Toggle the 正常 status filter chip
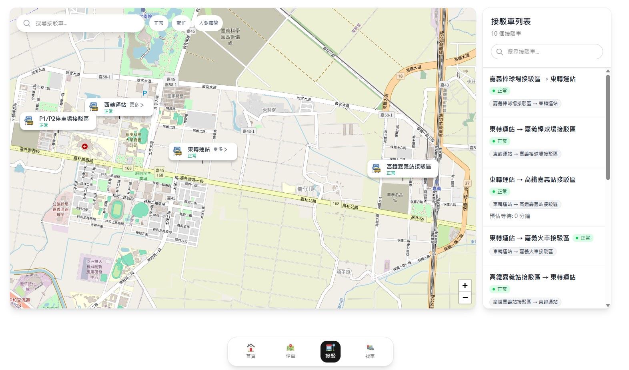The height and width of the screenshot is (370, 629). point(159,23)
